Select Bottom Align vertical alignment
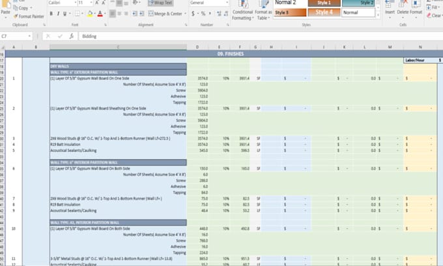Screen dimensions: 443x266 pos(126,3)
